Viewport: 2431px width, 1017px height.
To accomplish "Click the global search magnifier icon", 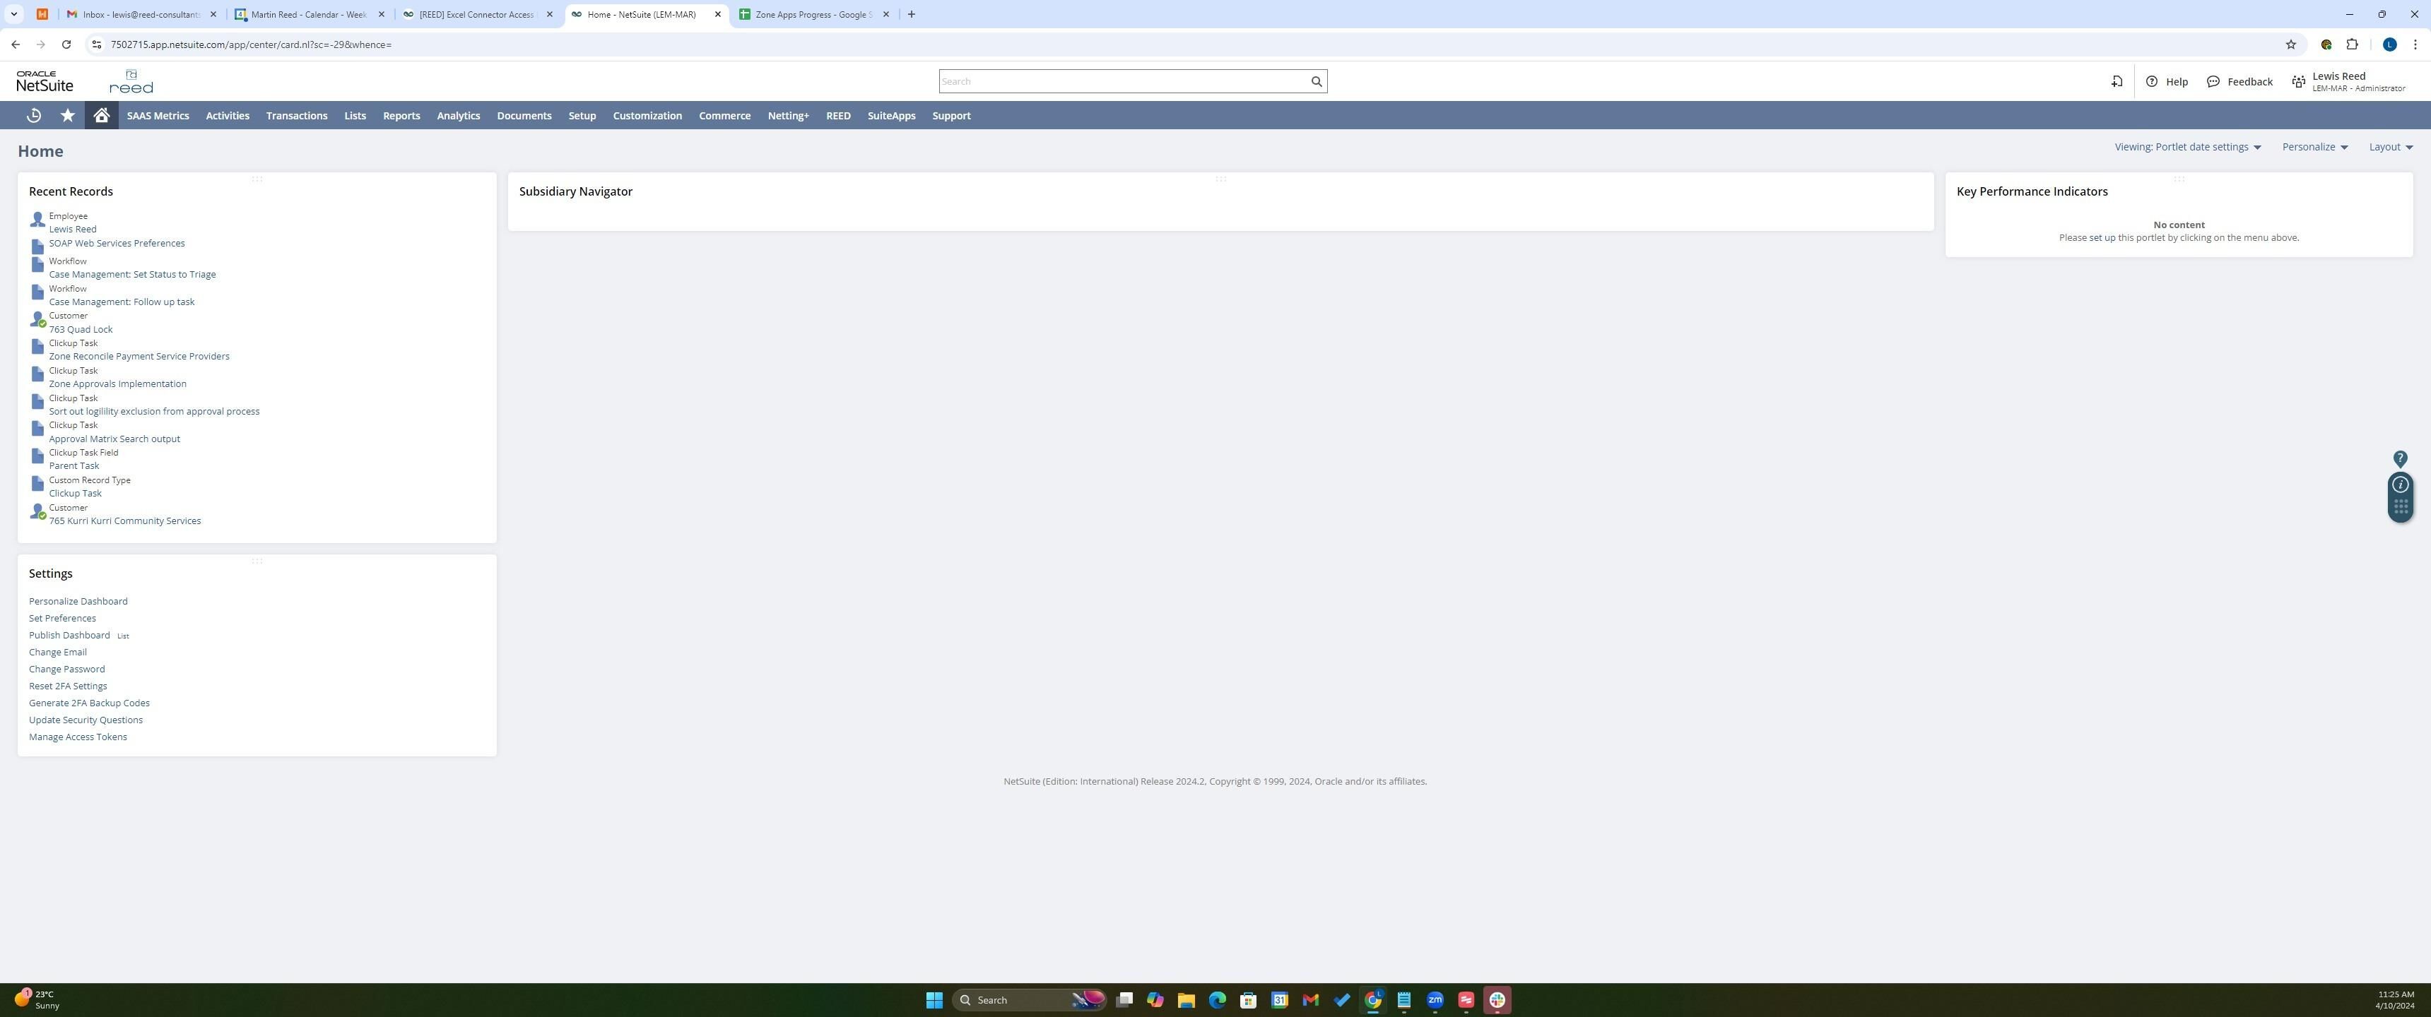I will [1317, 81].
